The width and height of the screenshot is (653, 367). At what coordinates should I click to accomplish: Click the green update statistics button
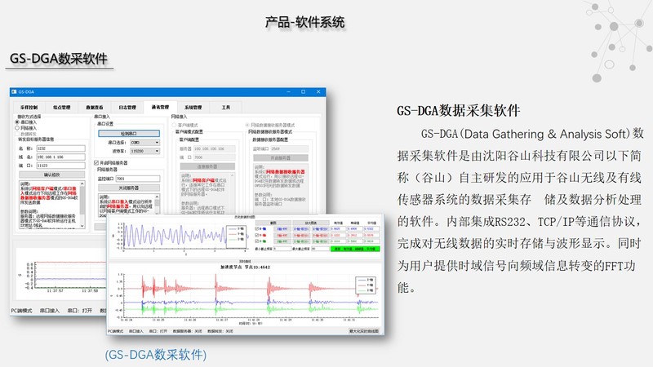[355, 249]
